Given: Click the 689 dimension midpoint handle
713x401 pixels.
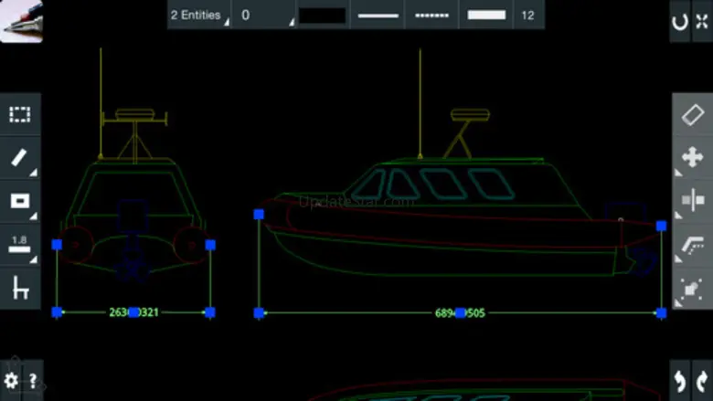Looking at the screenshot, I should tap(460, 313).
